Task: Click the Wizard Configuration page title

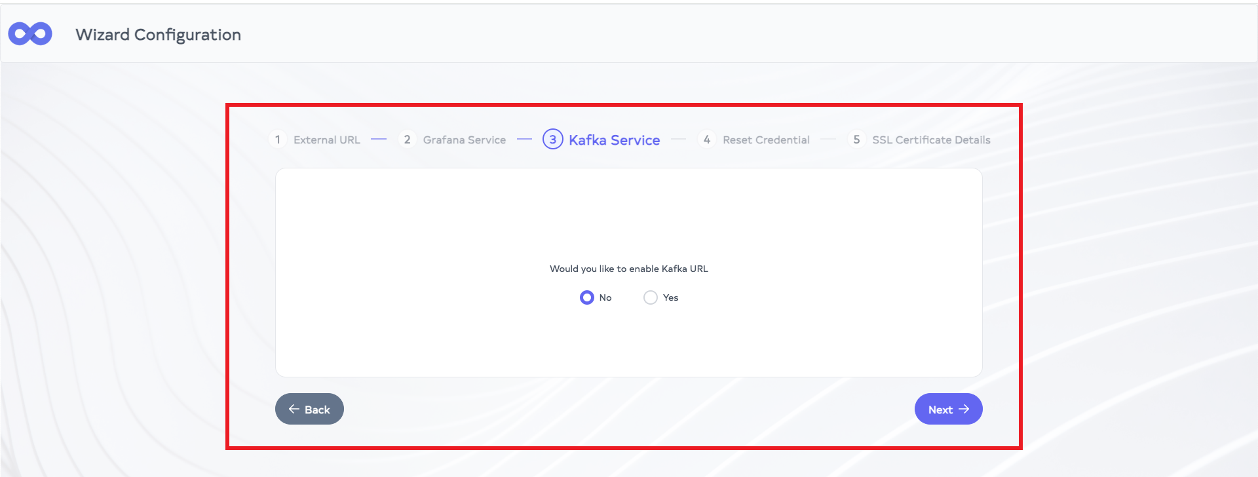Action: (158, 35)
